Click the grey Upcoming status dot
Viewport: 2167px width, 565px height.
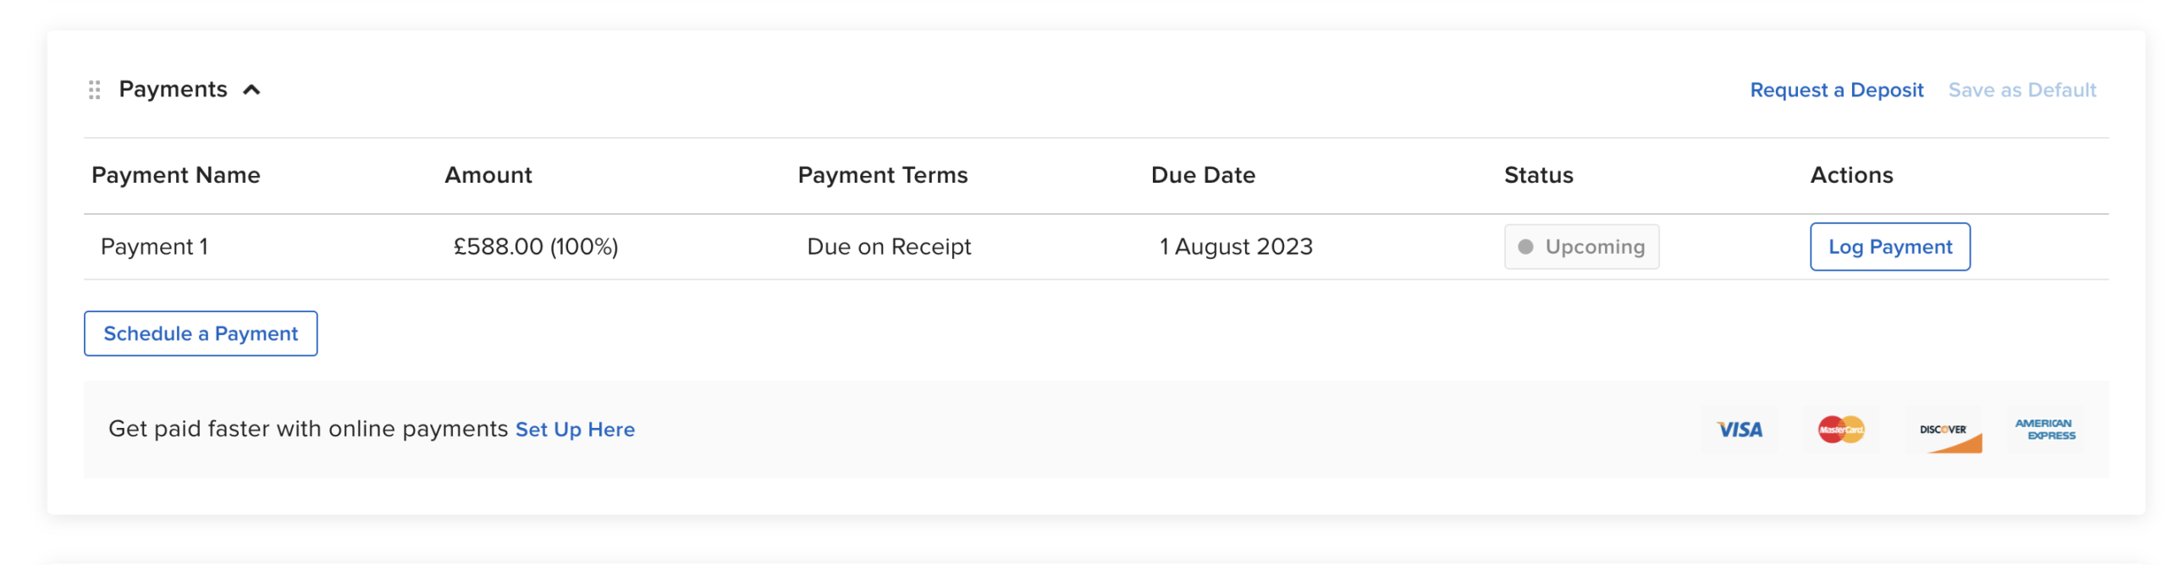(x=1525, y=247)
